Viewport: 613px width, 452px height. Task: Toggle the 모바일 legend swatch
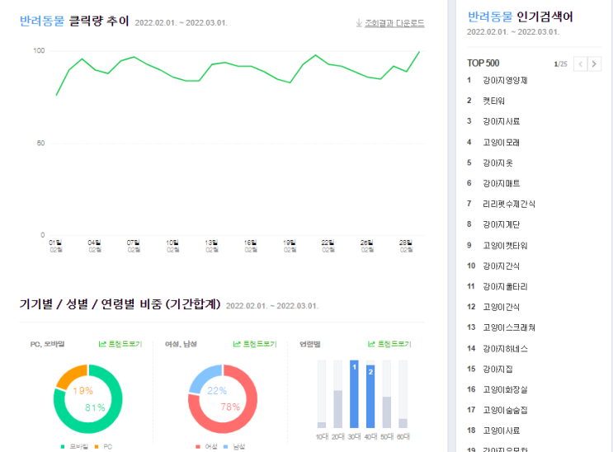(x=63, y=446)
